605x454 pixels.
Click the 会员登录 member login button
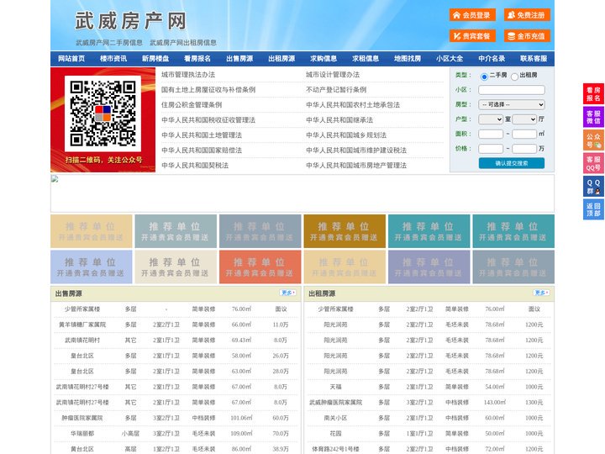(472, 15)
